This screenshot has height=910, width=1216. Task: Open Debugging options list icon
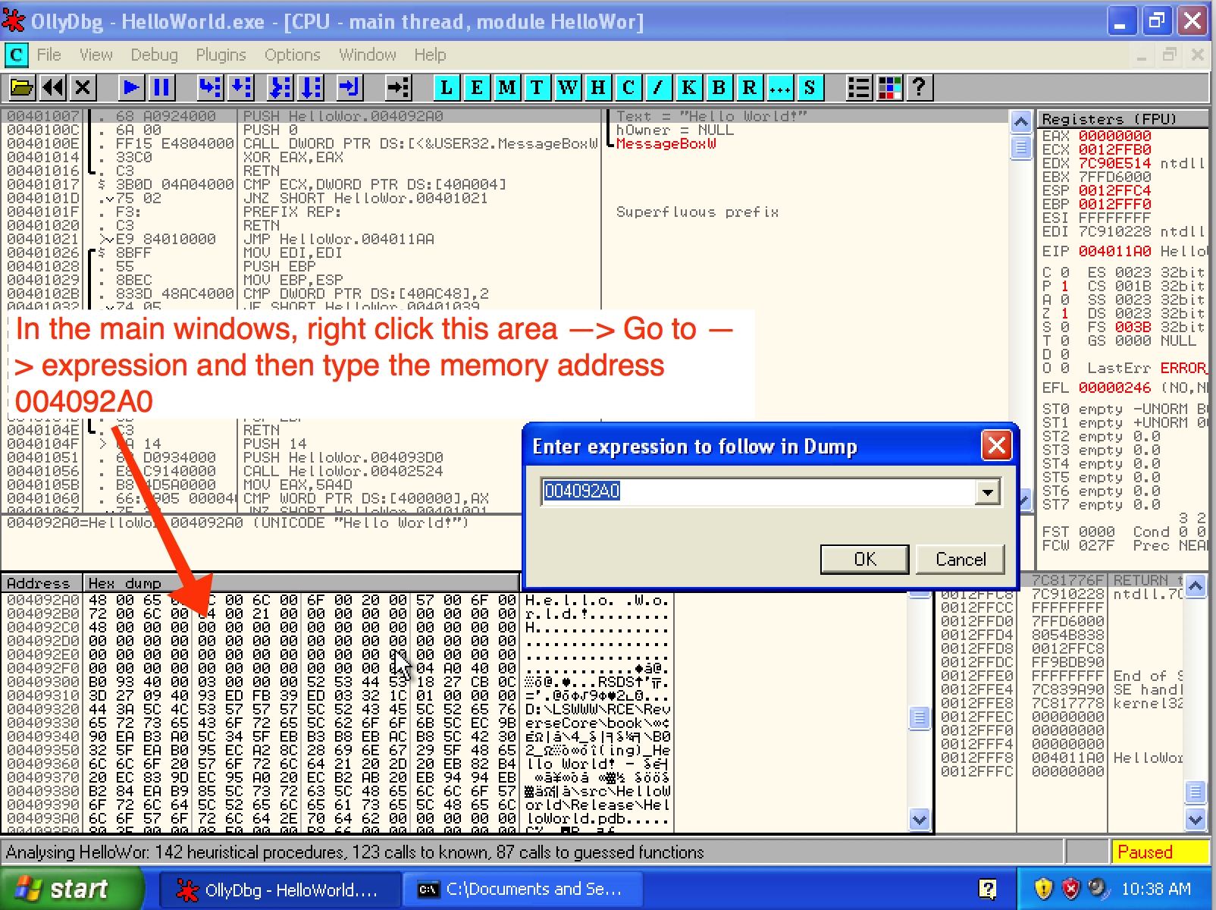pyautogui.click(x=859, y=88)
